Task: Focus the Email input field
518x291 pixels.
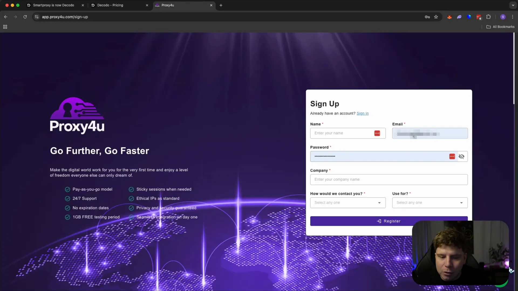Action: click(430, 133)
